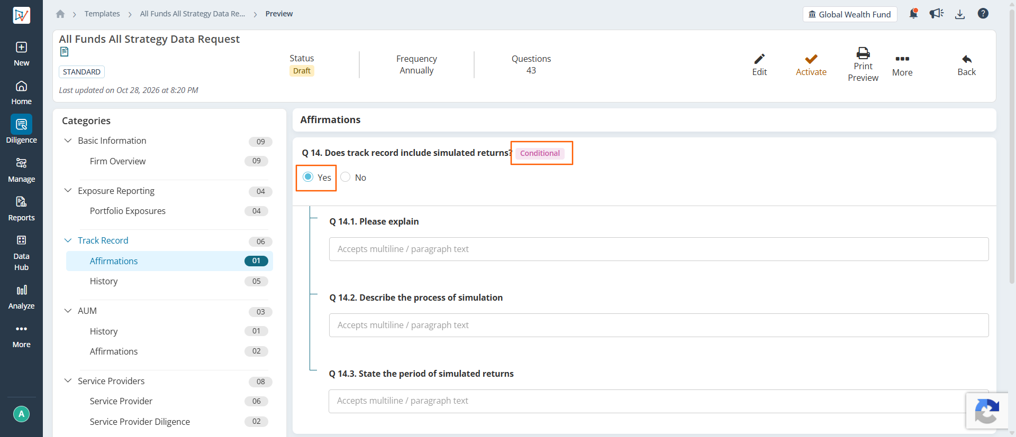Image resolution: width=1016 pixels, height=437 pixels.
Task: Open the help question mark icon
Action: coord(983,14)
